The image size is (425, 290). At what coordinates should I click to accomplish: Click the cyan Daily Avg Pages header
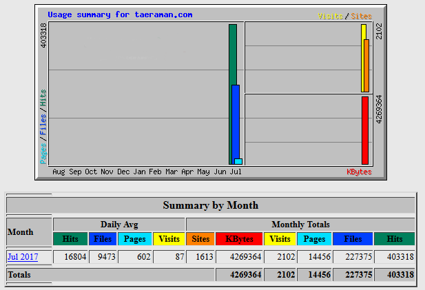pos(135,239)
